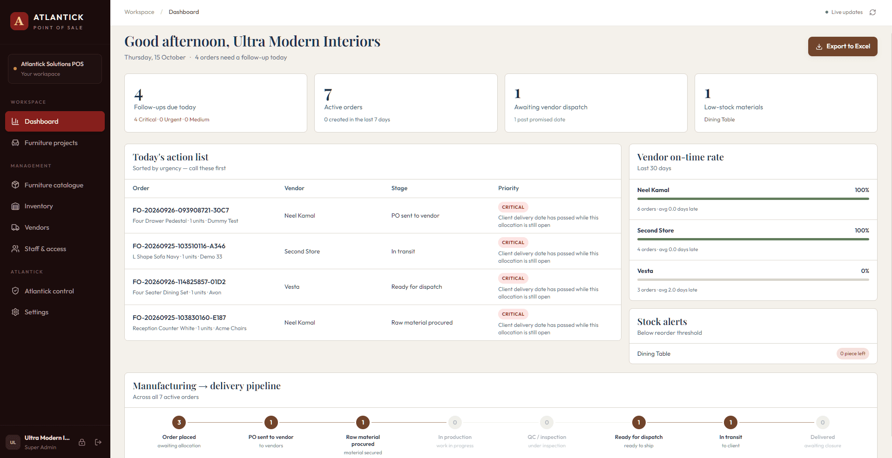Click the Priority column header
This screenshot has width=892, height=458.
pyautogui.click(x=508, y=188)
